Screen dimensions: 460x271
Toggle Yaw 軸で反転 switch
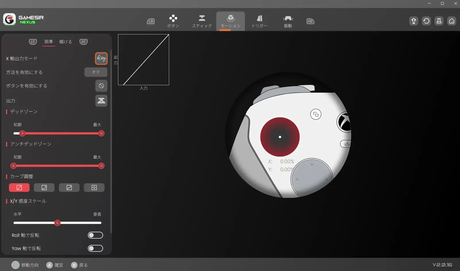click(x=95, y=248)
